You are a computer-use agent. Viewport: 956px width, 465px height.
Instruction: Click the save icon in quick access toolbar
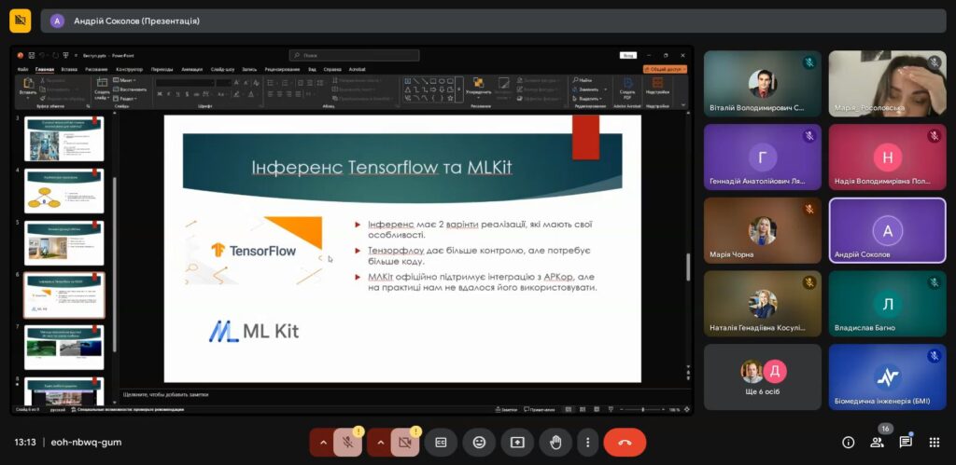point(32,55)
